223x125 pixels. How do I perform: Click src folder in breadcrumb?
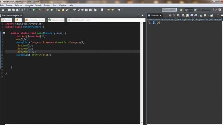(x=18, y=20)
